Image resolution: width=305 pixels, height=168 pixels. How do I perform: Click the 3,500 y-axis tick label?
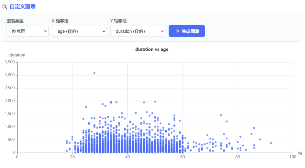[x=10, y=62]
